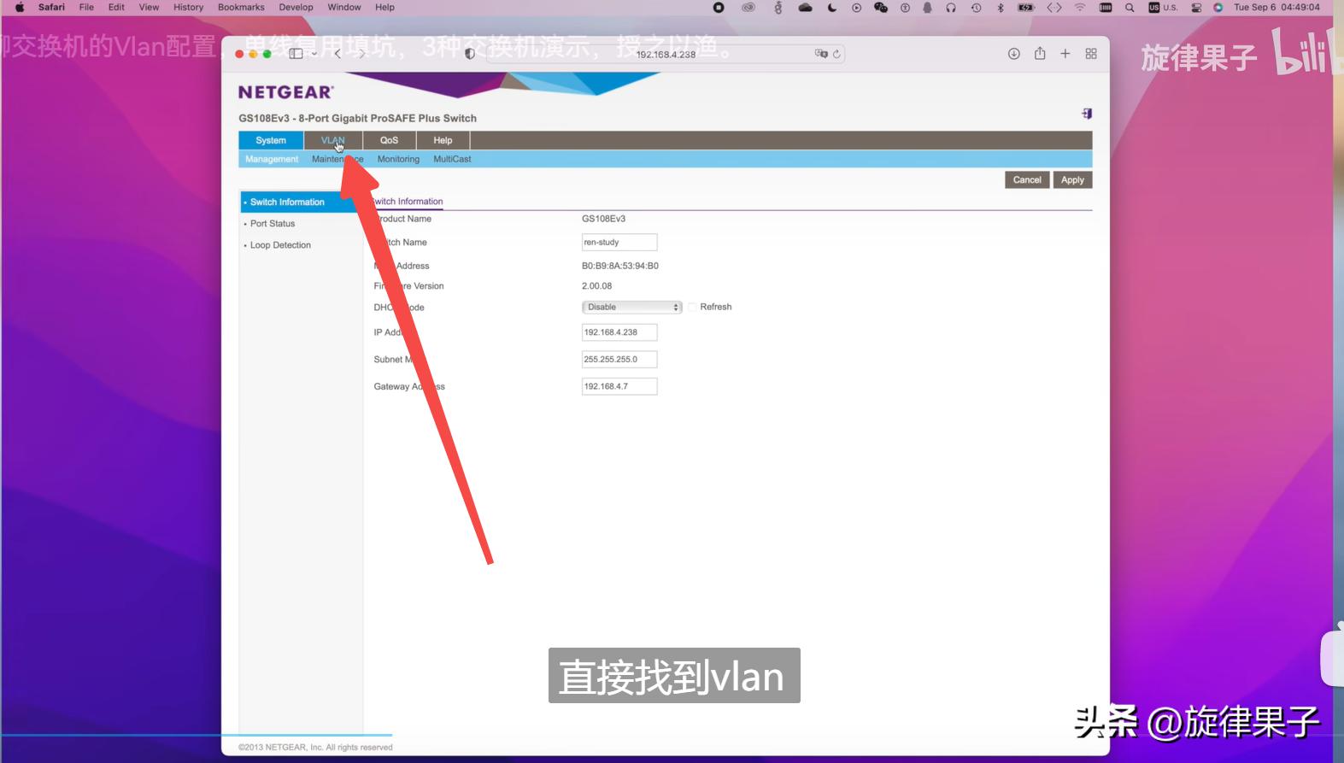
Task: Edit the IP Address field
Action: [x=619, y=332]
